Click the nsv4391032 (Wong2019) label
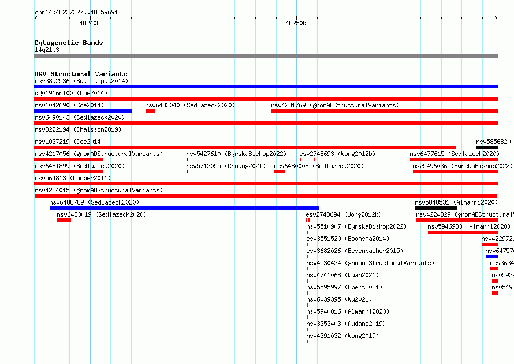Image resolution: width=514 pixels, height=364 pixels. [x=342, y=336]
